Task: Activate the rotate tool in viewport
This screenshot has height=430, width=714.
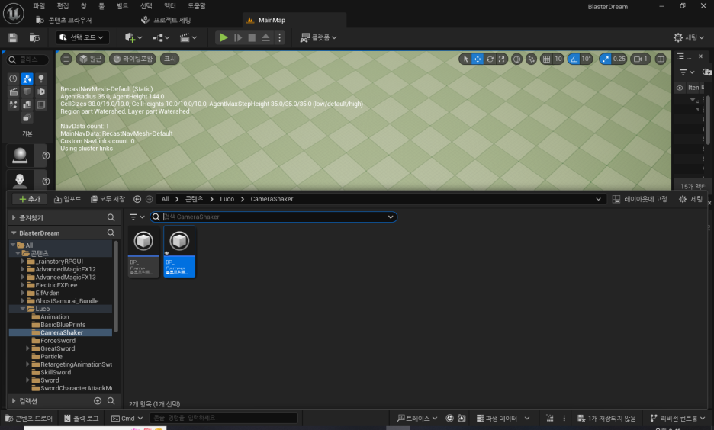Action: click(490, 59)
